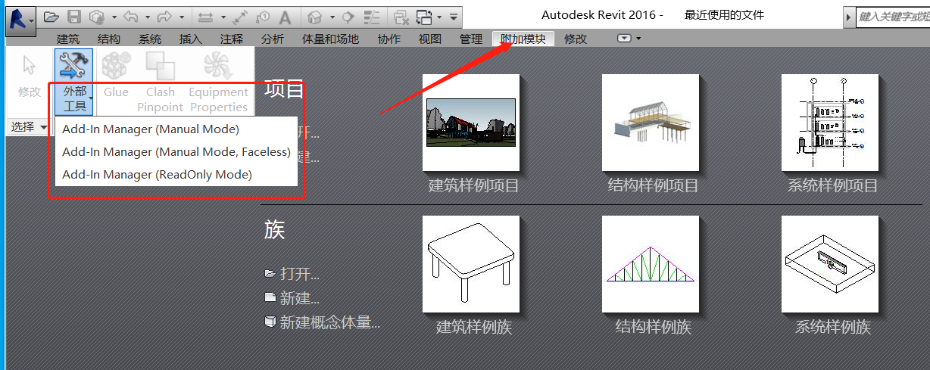Image resolution: width=930 pixels, height=370 pixels.
Task: Select the Measure Between Two References tool
Action: (205, 17)
